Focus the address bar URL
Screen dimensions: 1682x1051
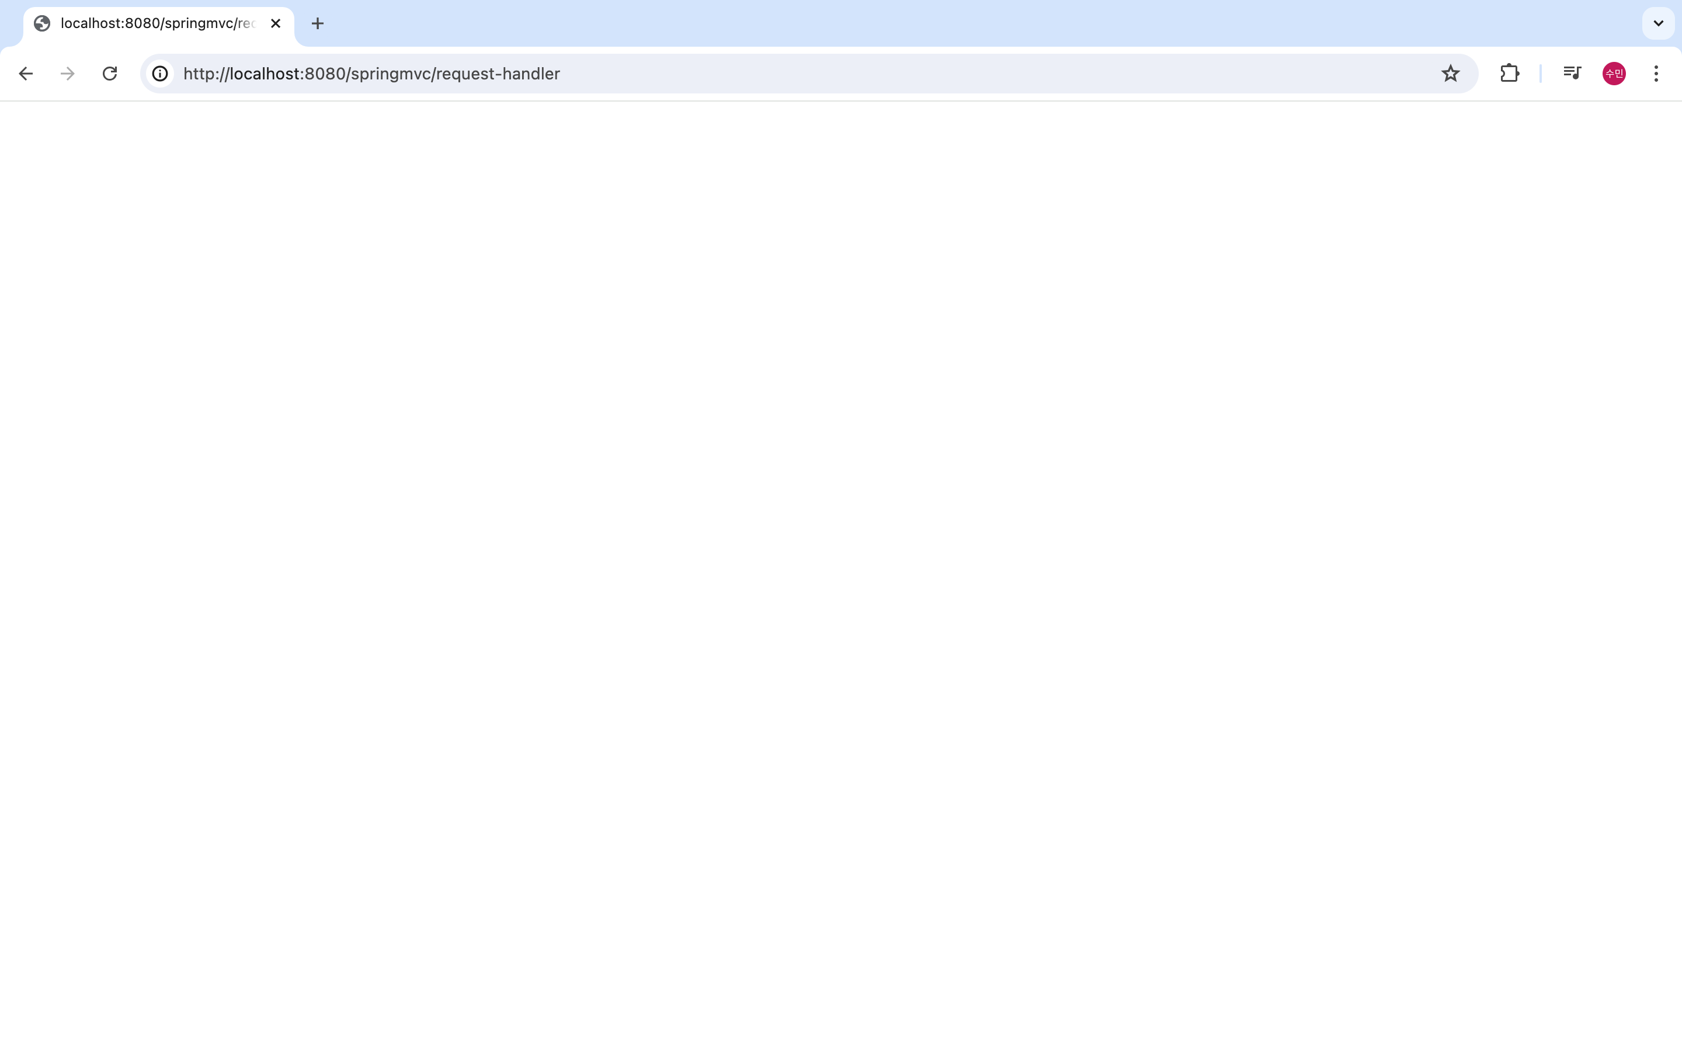coord(371,74)
